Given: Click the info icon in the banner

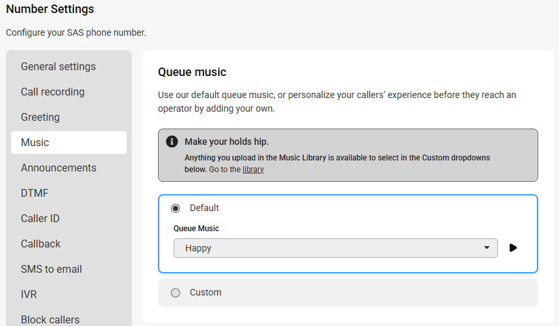Looking at the screenshot, I should (x=172, y=142).
